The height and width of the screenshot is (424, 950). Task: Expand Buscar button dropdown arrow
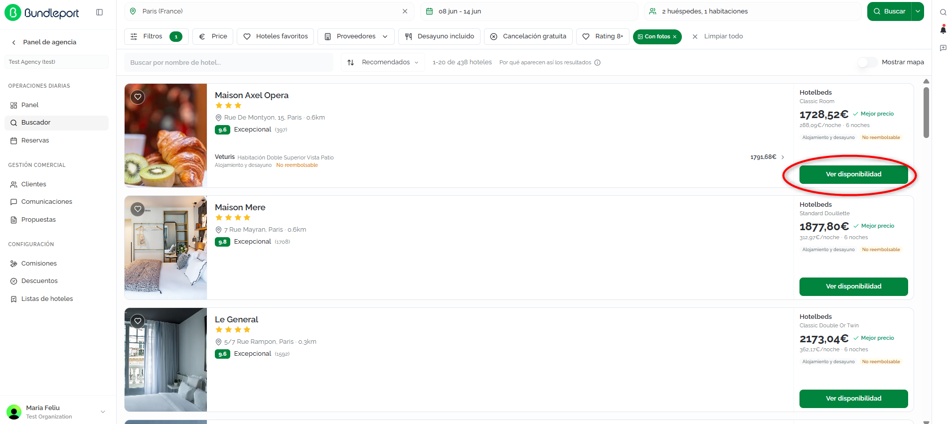point(918,11)
